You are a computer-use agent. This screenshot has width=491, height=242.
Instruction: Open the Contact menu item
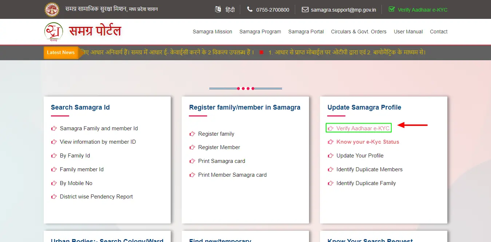[439, 32]
